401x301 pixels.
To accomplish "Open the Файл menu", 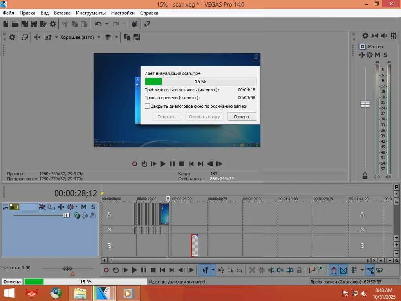I will tap(9, 13).
